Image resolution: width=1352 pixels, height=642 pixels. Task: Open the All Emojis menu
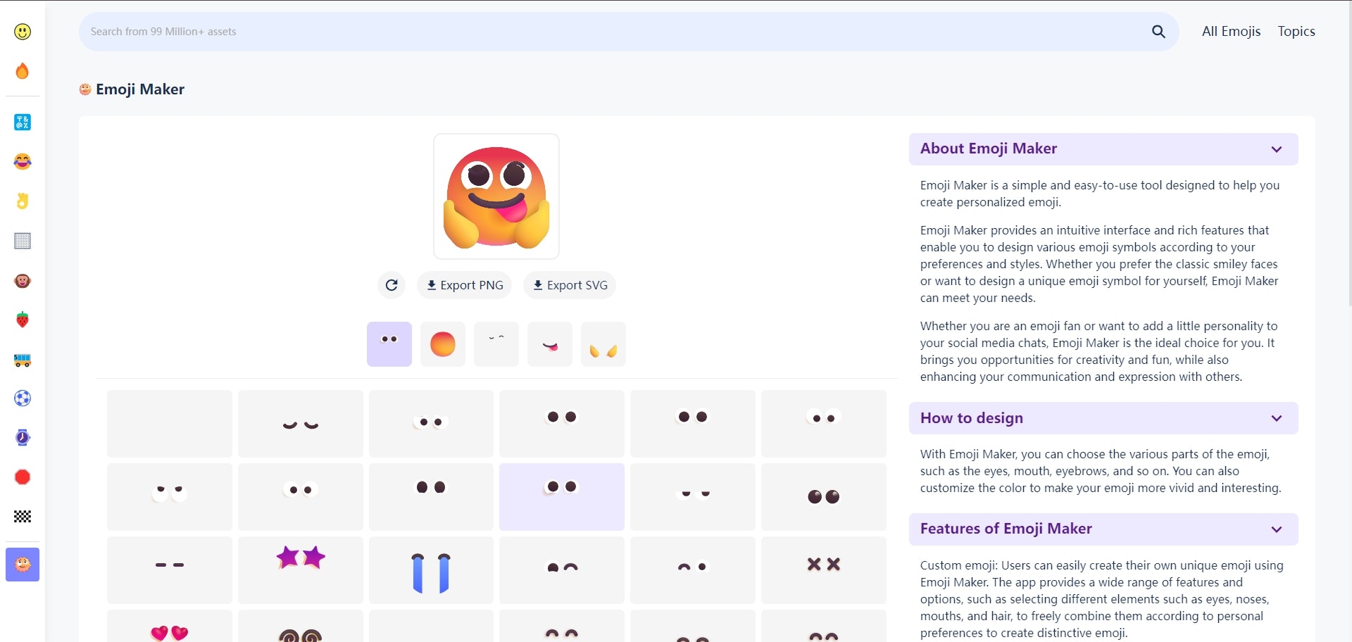click(1231, 31)
